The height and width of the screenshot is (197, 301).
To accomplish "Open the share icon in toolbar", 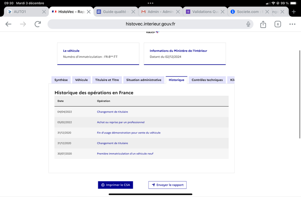I will click(x=263, y=24).
